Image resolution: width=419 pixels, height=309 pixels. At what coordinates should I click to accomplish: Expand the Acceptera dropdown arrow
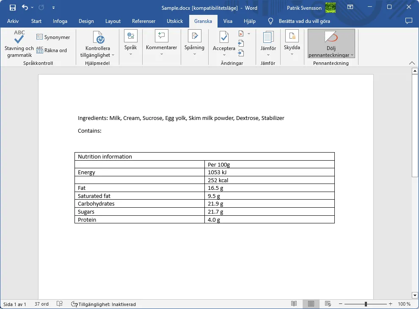tap(224, 55)
